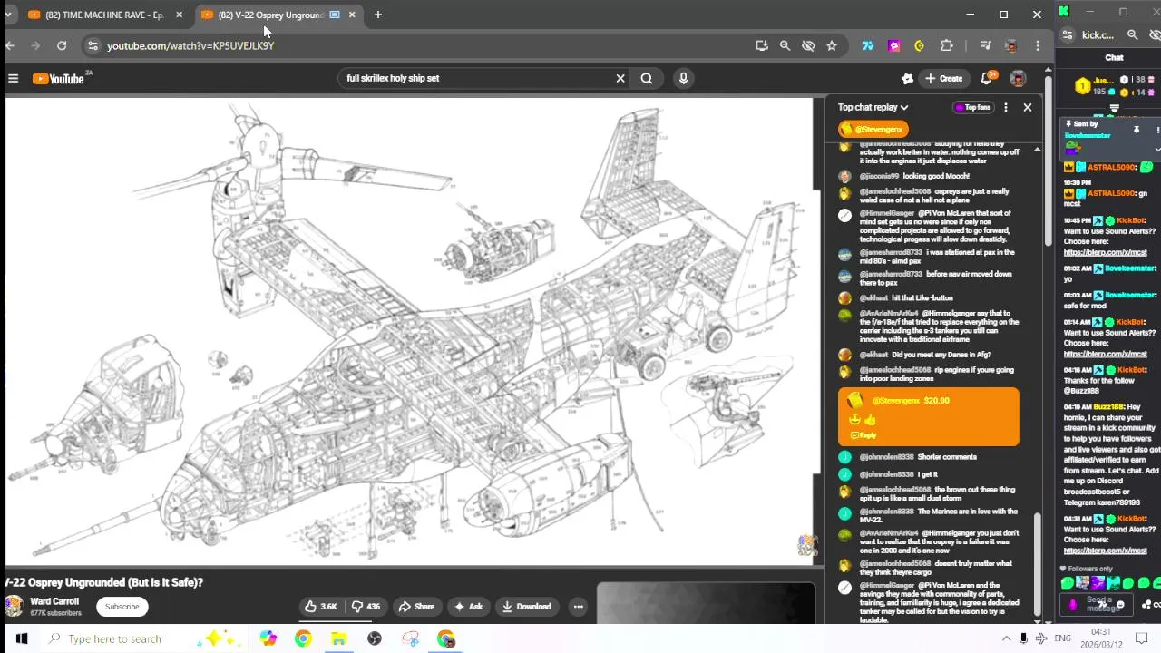This screenshot has width=1161, height=653.
Task: Select the V-22 Osprey Ungrounded tab
Action: click(x=270, y=15)
